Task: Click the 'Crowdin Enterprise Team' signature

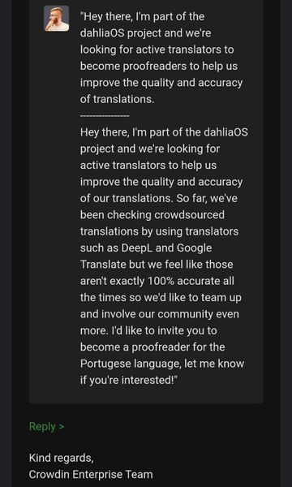Action: click(91, 474)
